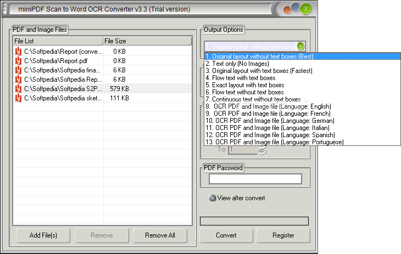Start conversion with Convert button
The height and width of the screenshot is (254, 401).
[x=226, y=235]
